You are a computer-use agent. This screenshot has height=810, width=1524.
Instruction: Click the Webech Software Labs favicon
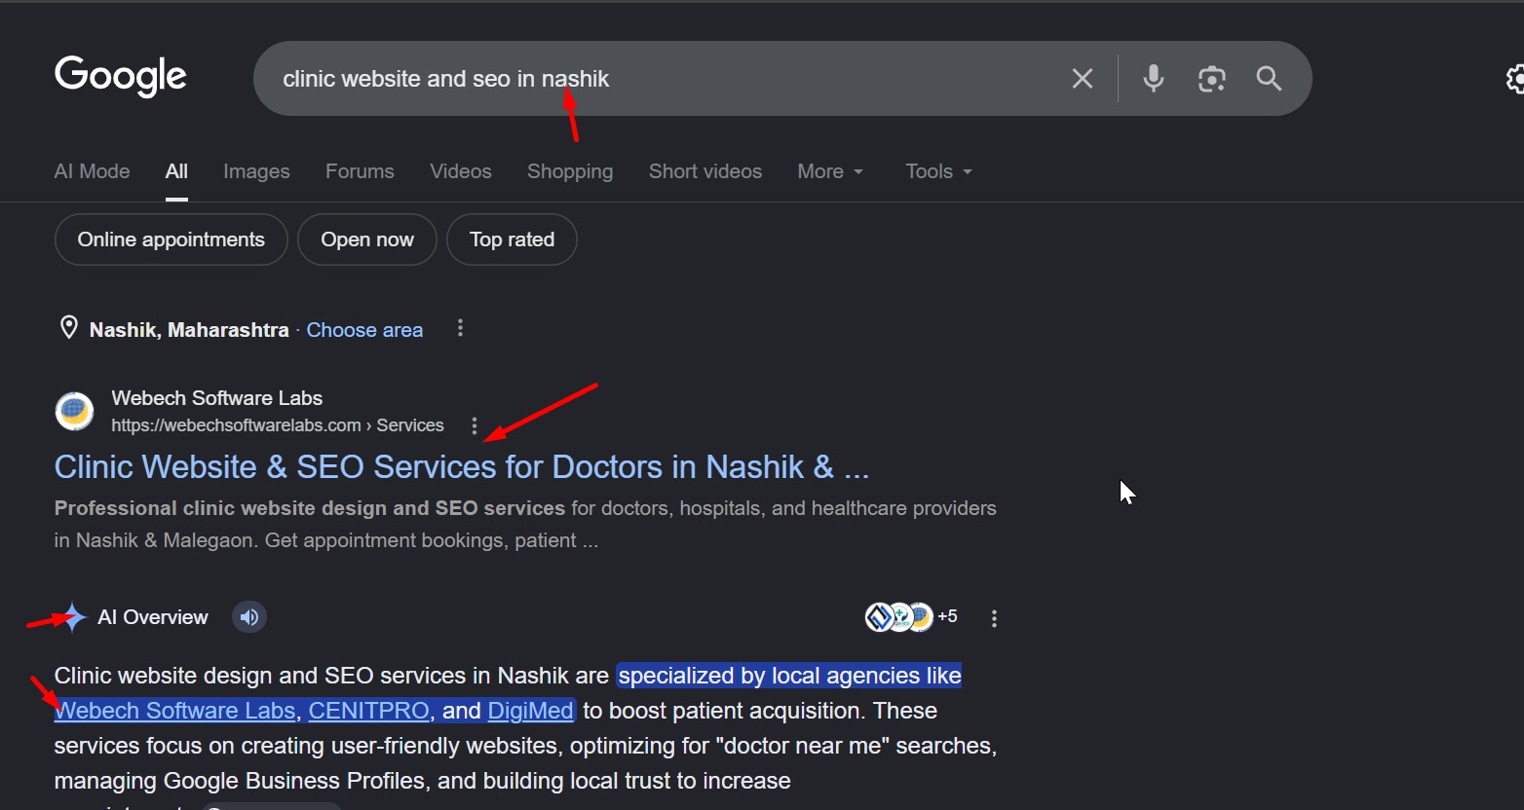(74, 412)
